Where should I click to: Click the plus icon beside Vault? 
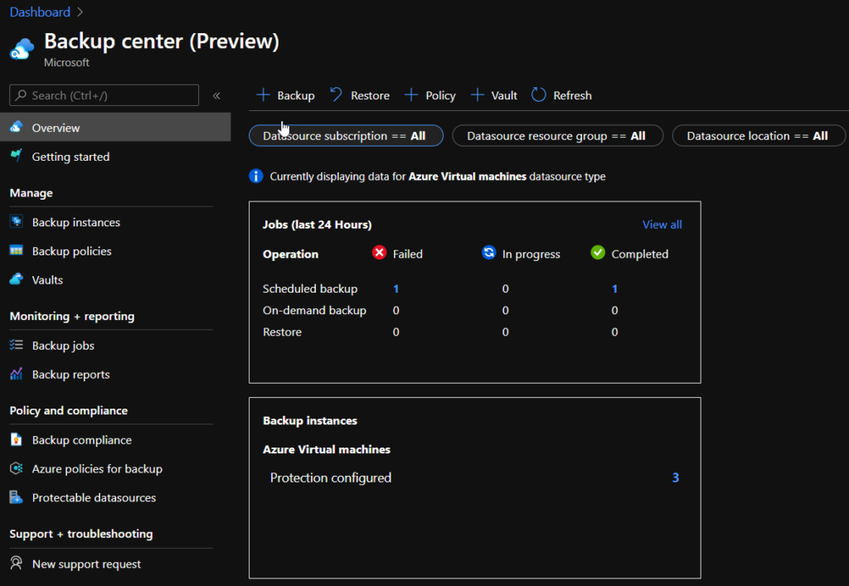(478, 95)
